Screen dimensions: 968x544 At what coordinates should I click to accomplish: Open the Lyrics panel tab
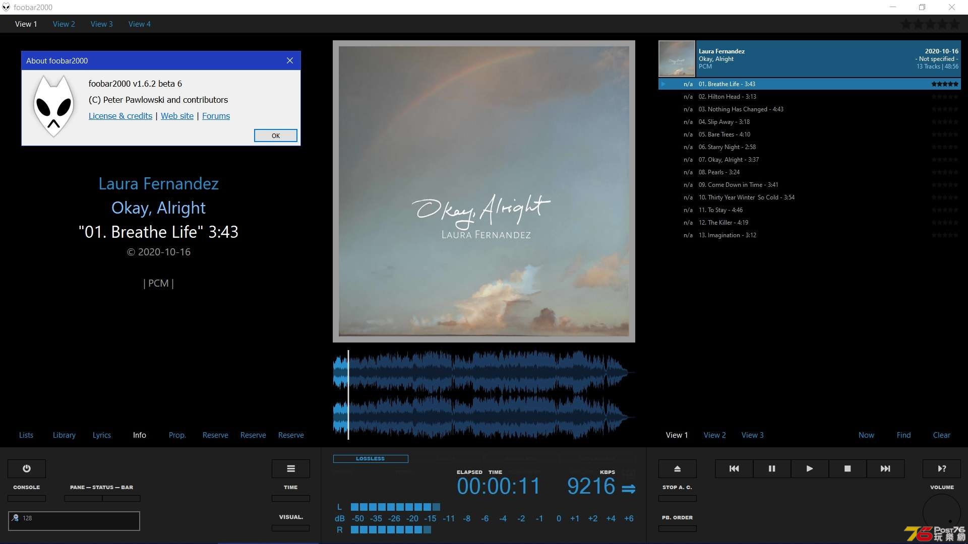click(102, 435)
